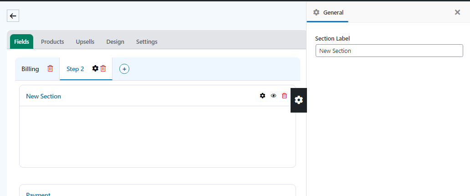Toggle the dark gear side panel button
Image resolution: width=470 pixels, height=196 pixels.
[299, 100]
